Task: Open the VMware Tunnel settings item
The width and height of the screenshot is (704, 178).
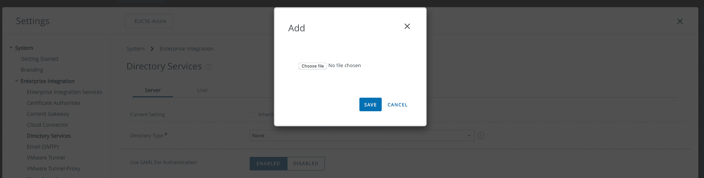Action: pos(46,158)
